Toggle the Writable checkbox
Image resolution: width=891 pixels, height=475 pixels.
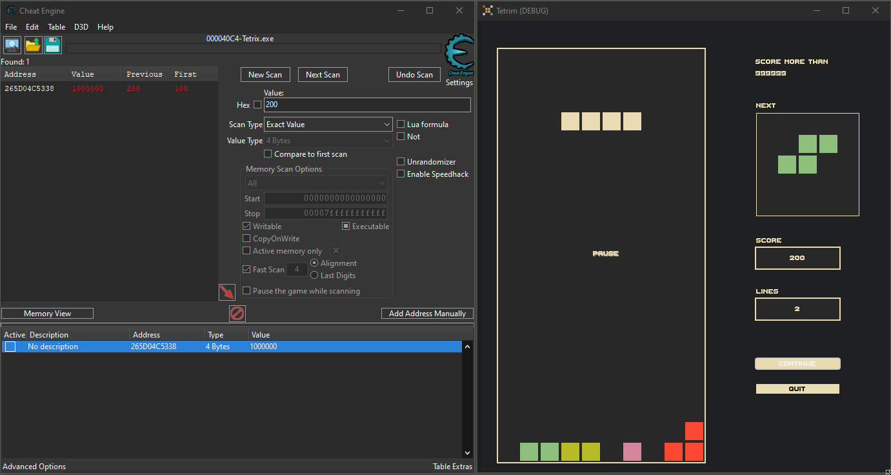pyautogui.click(x=246, y=227)
